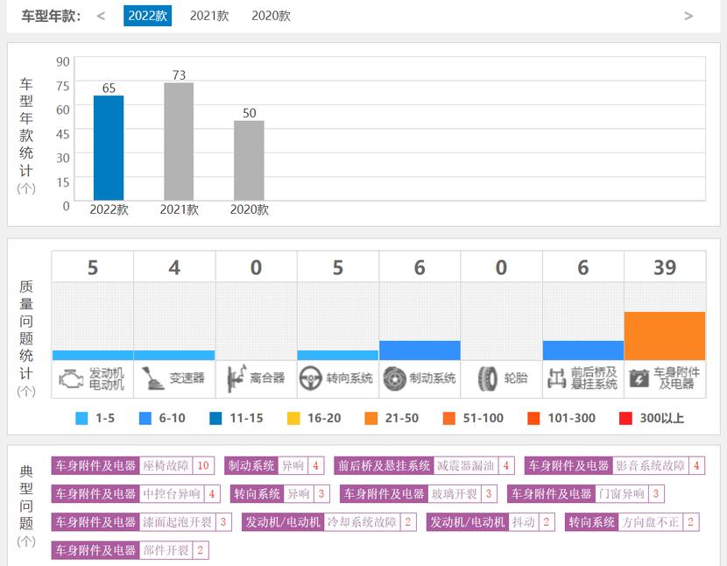Click the suspension (前后桥及悬挂系统) icon
This screenshot has height=566, width=727.
(556, 379)
